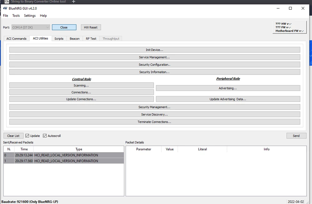Image resolution: width=312 pixels, height=204 pixels.
Task: Open Terminate Connections utility
Action: tap(155, 122)
